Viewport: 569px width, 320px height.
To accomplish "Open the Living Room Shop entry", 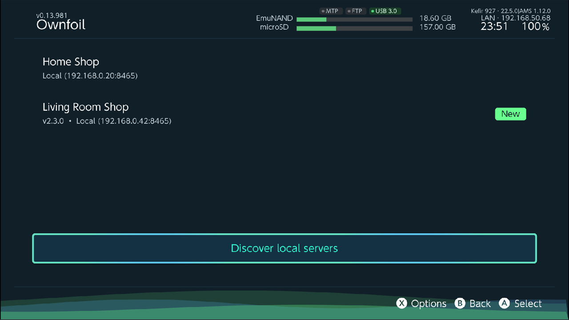I will click(284, 114).
